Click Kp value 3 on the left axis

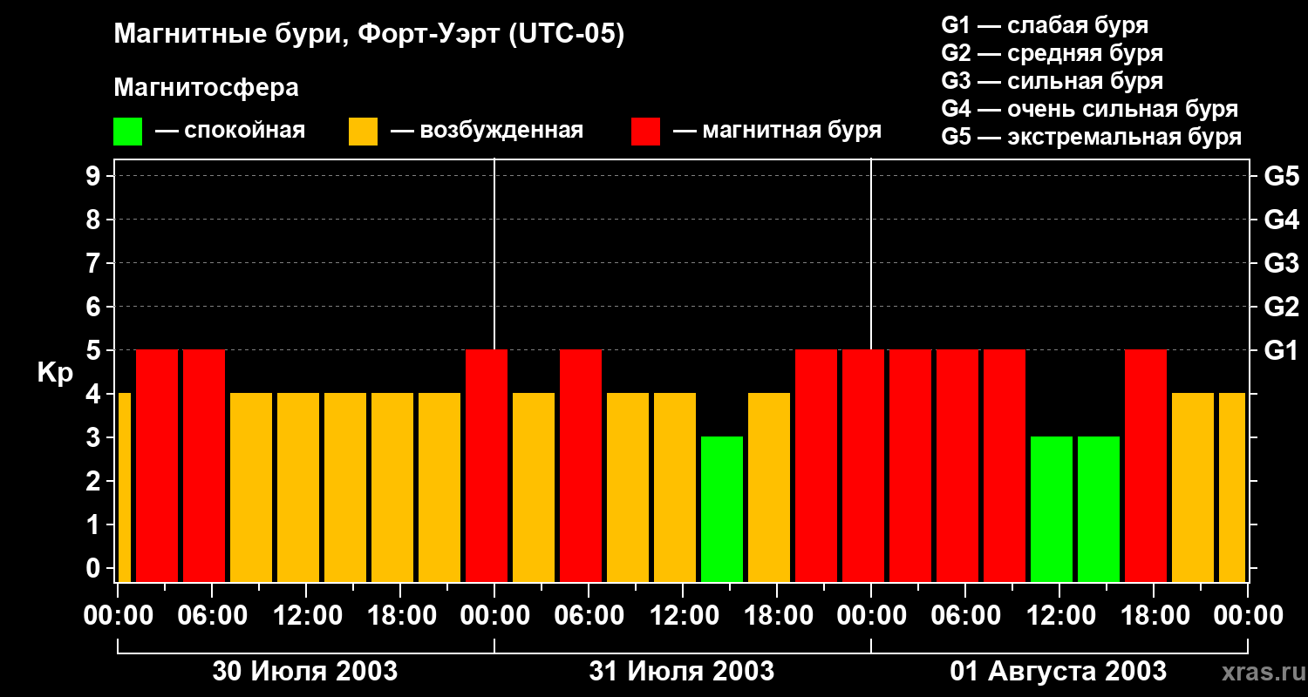click(94, 437)
